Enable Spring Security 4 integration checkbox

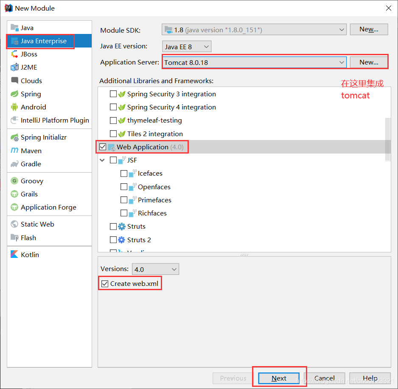[x=113, y=107]
